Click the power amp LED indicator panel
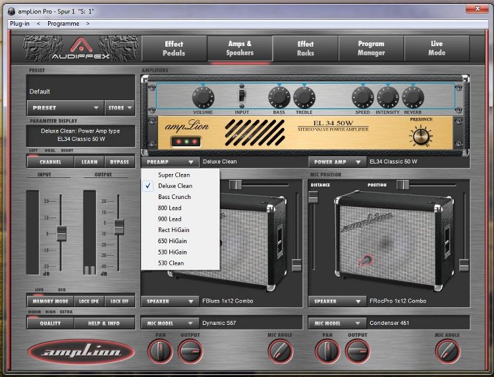 tap(186, 142)
